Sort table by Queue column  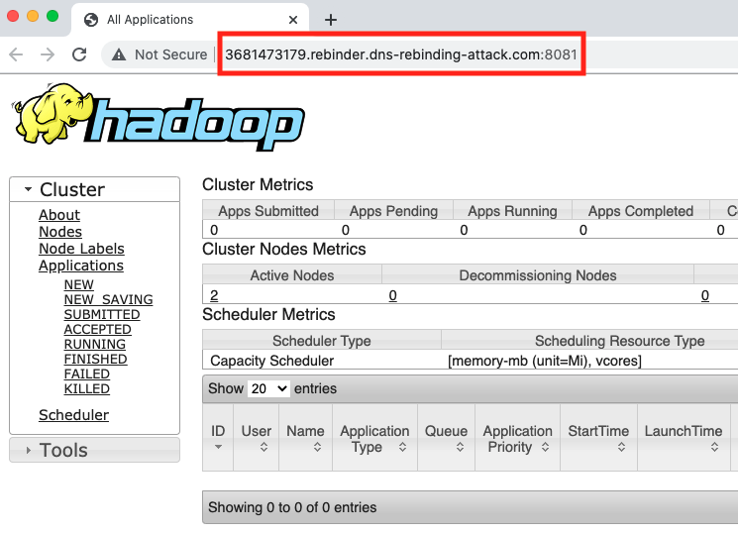[446, 438]
